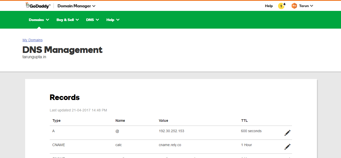Click the tarungupta.in domain text
The height and width of the screenshot is (158, 341).
click(34, 57)
